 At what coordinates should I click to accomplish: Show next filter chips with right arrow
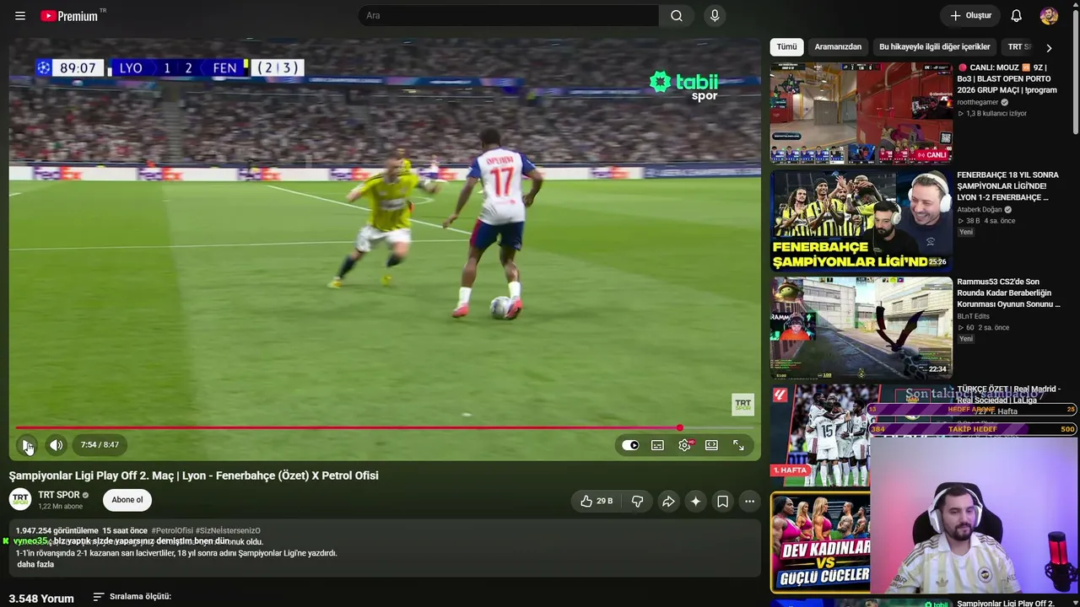pos(1049,48)
